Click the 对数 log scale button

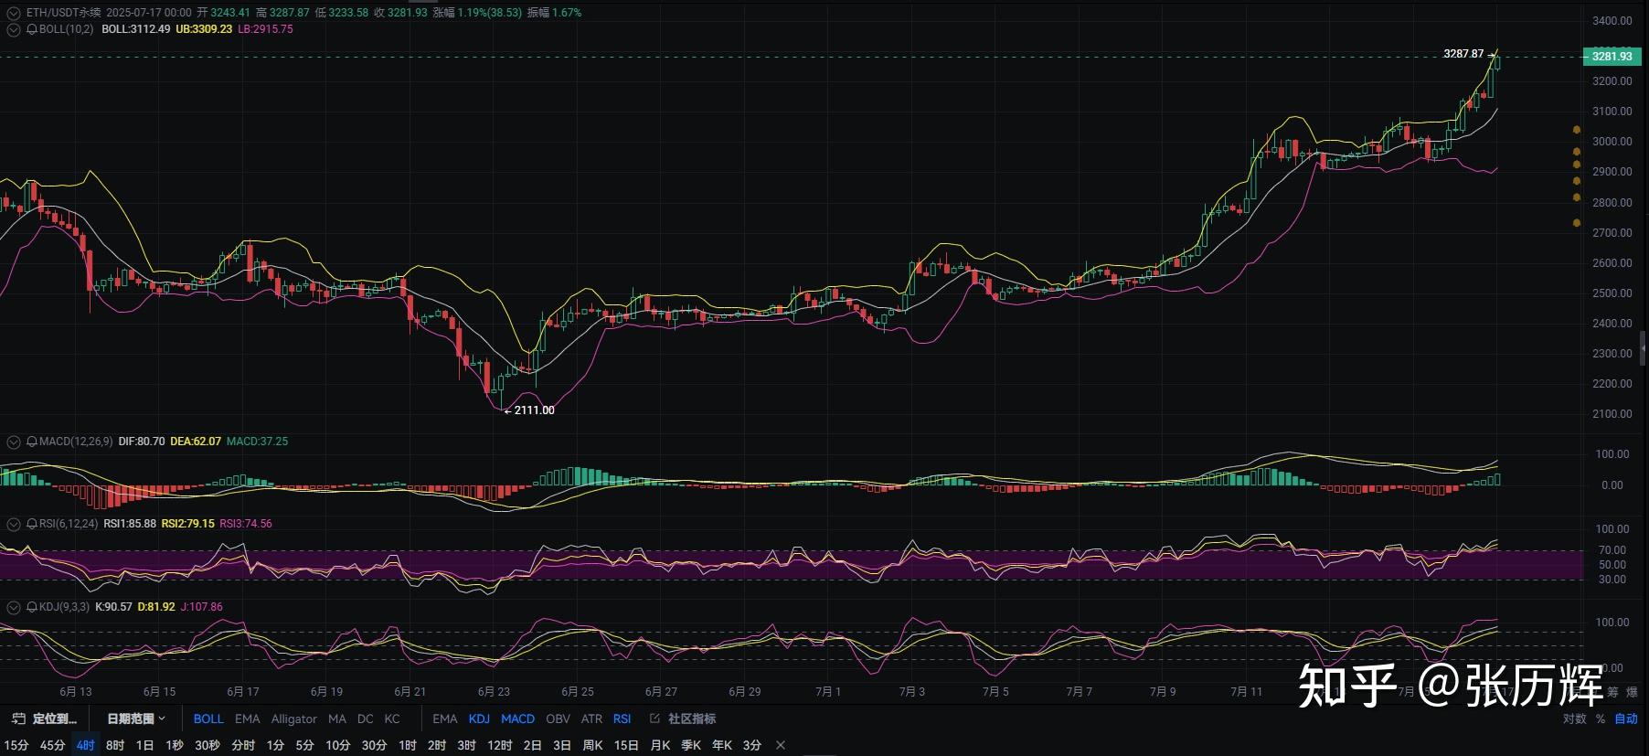click(1574, 719)
